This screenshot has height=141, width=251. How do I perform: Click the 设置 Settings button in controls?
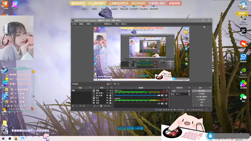pyautogui.click(x=202, y=102)
